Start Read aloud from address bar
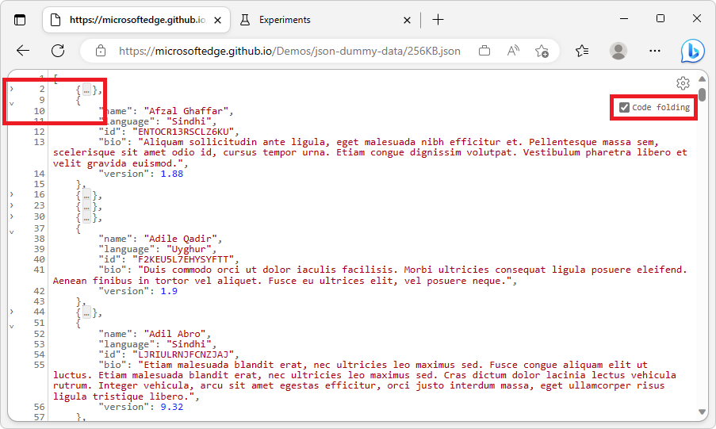 [x=513, y=51]
